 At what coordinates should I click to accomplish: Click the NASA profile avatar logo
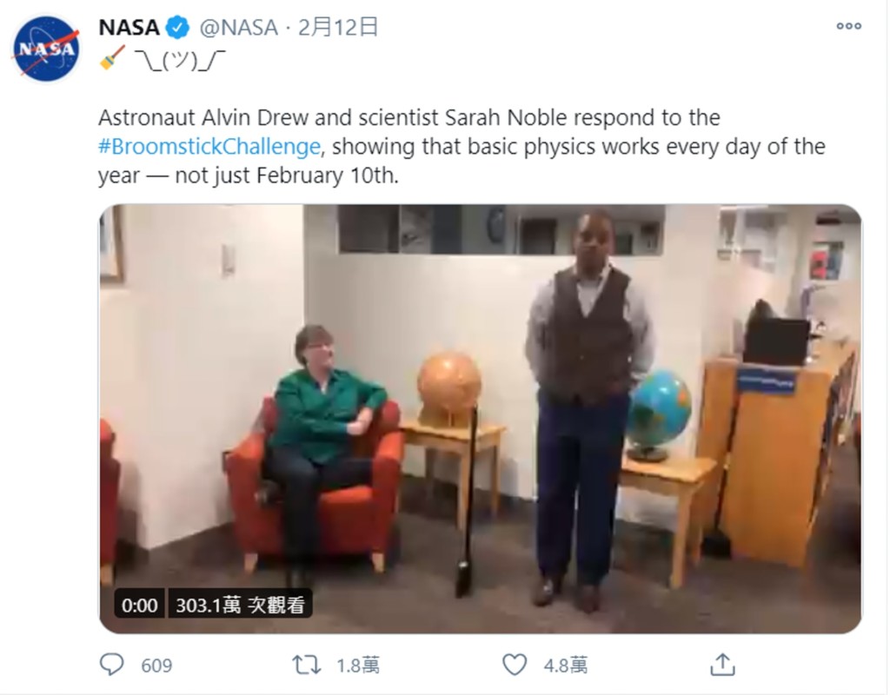coord(46,49)
